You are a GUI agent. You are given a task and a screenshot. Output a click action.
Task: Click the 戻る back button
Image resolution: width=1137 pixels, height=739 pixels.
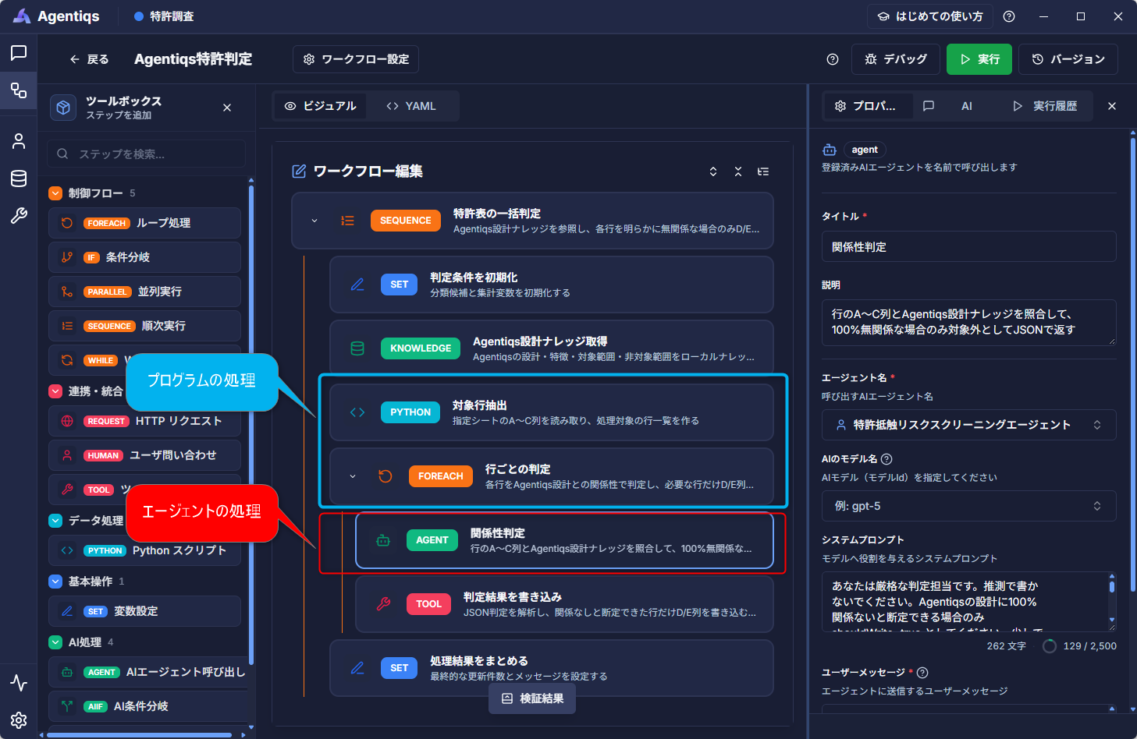89,59
